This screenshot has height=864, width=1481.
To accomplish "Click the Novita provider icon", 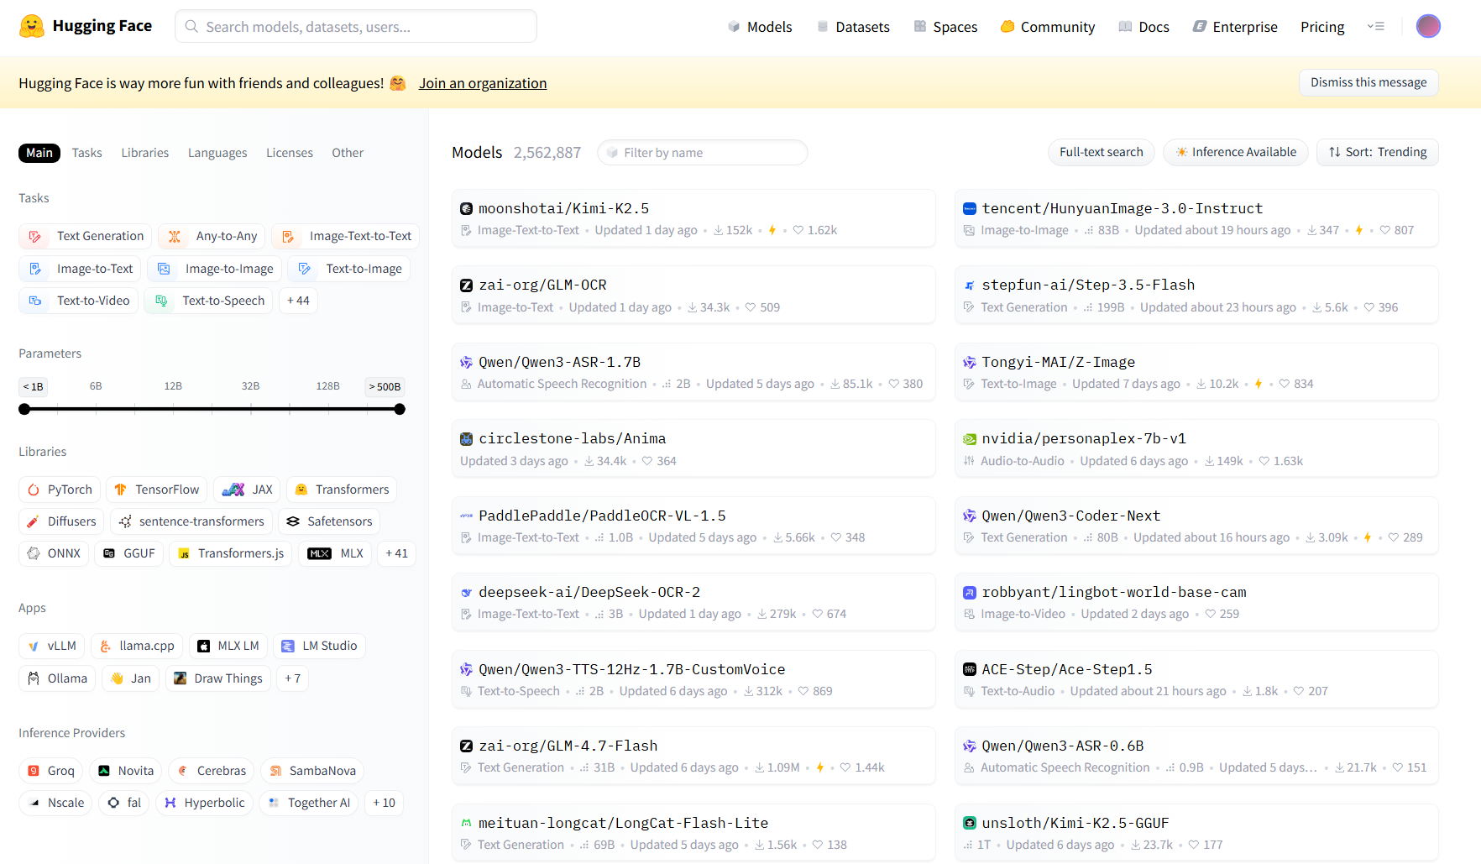I will tap(104, 771).
